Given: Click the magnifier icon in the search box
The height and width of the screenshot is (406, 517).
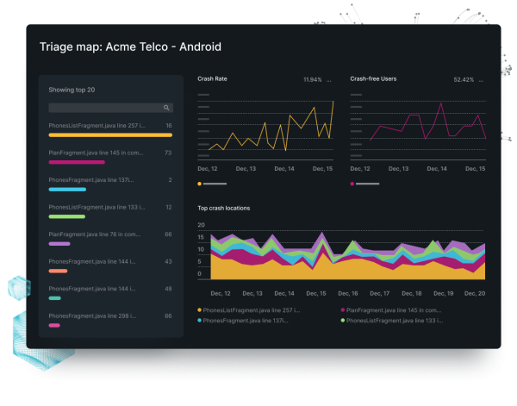Looking at the screenshot, I should click(x=166, y=108).
